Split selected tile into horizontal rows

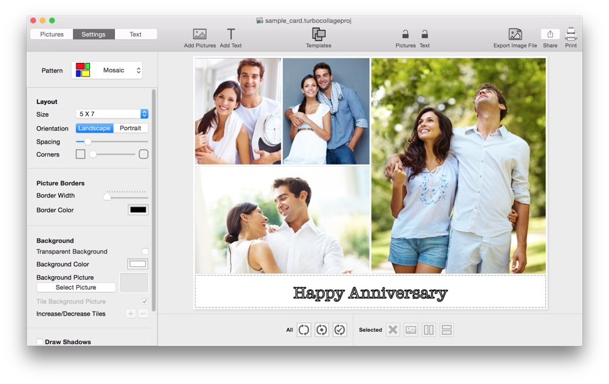[447, 330]
